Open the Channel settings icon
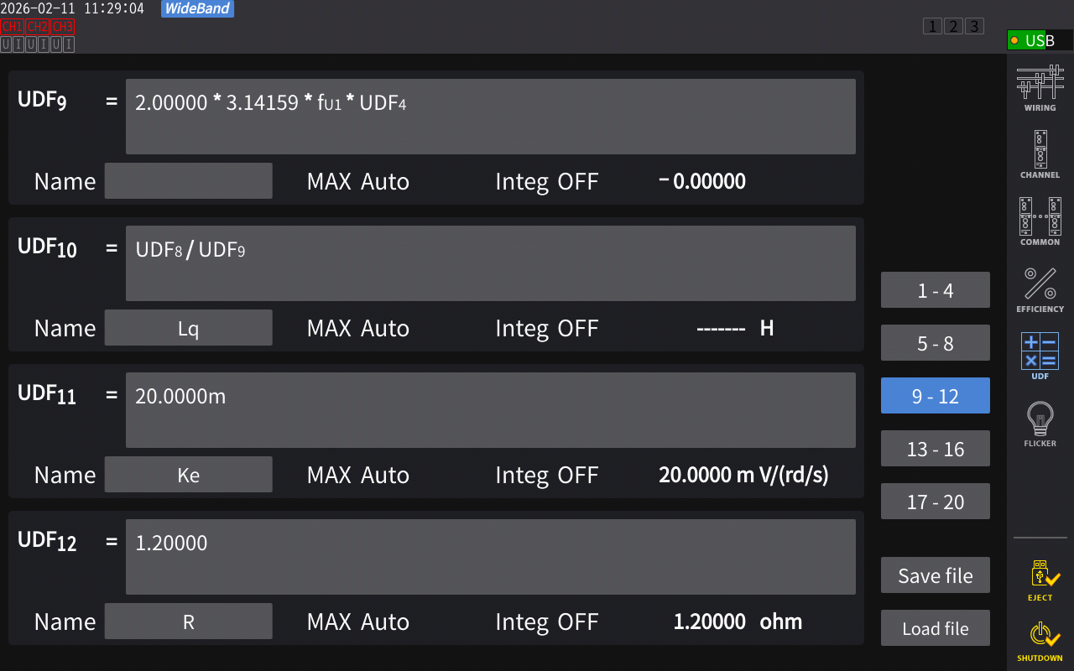1074x671 pixels. point(1040,154)
